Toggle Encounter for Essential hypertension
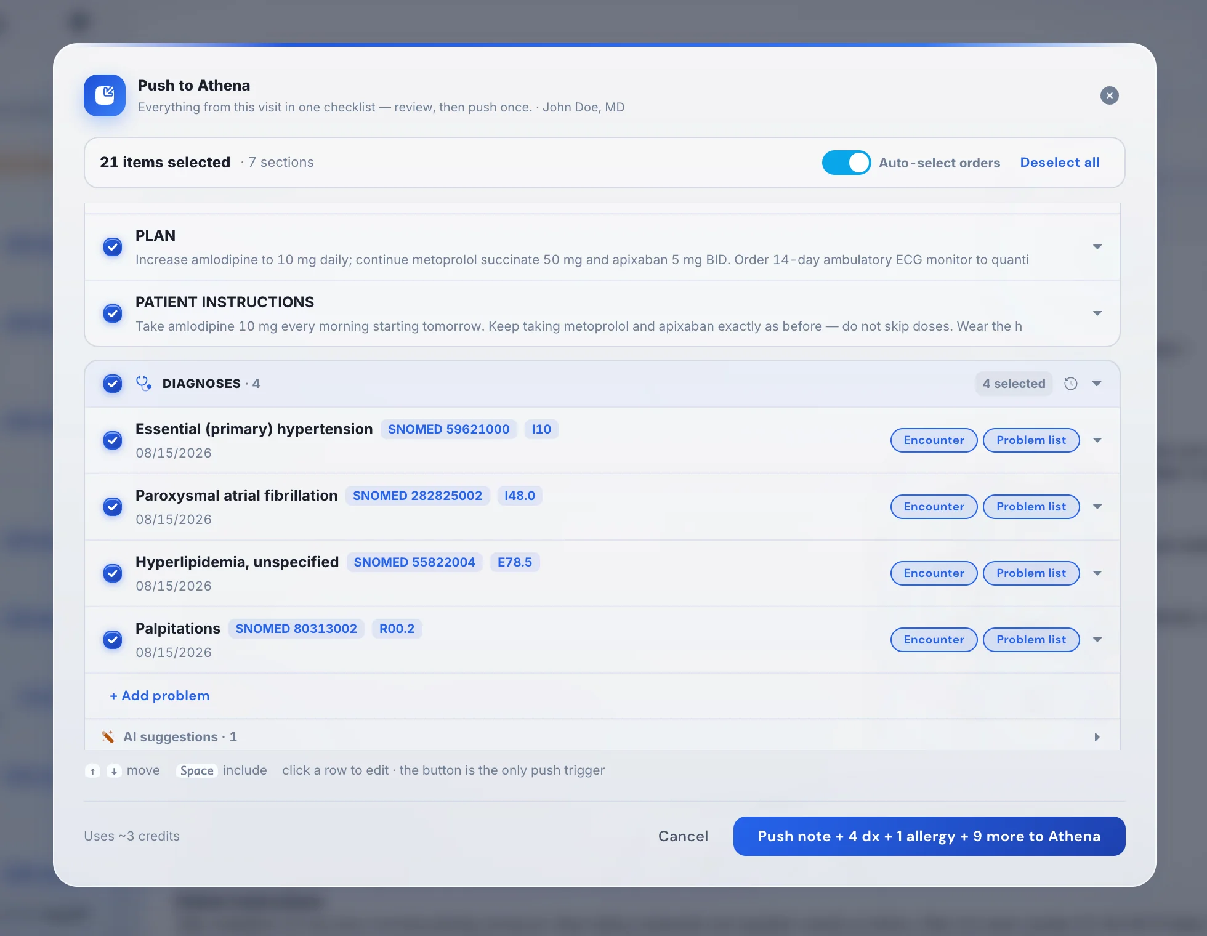 (x=934, y=440)
